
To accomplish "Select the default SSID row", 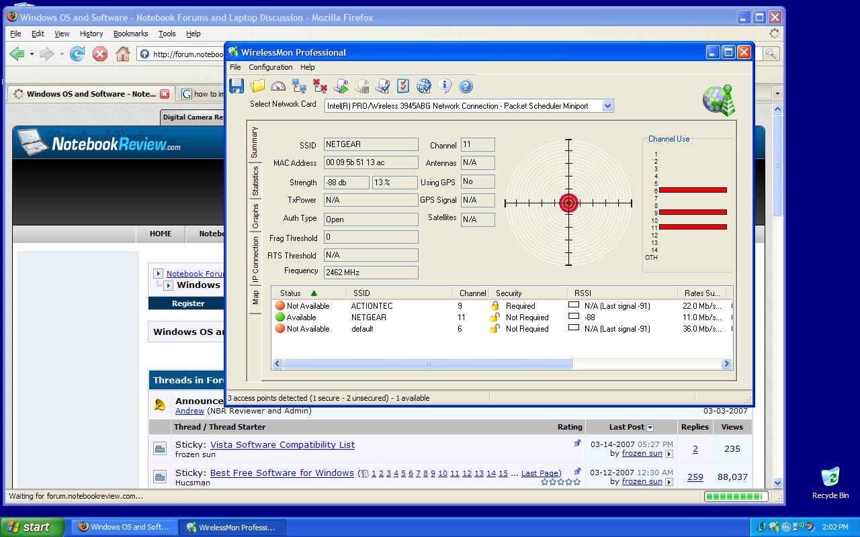I will point(502,329).
